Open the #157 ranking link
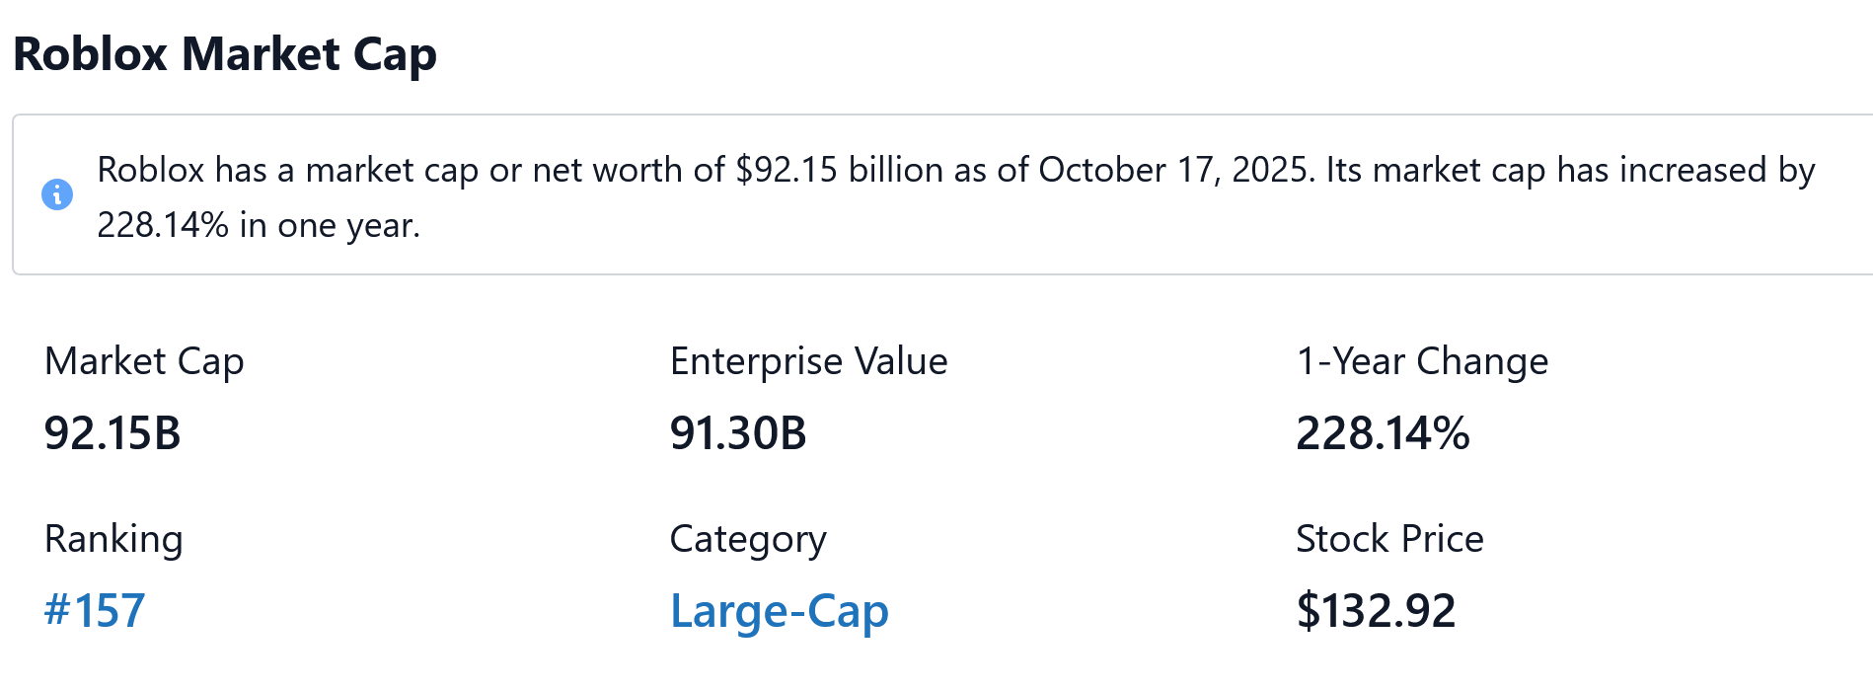Viewport: 1873px width, 691px height. click(95, 610)
